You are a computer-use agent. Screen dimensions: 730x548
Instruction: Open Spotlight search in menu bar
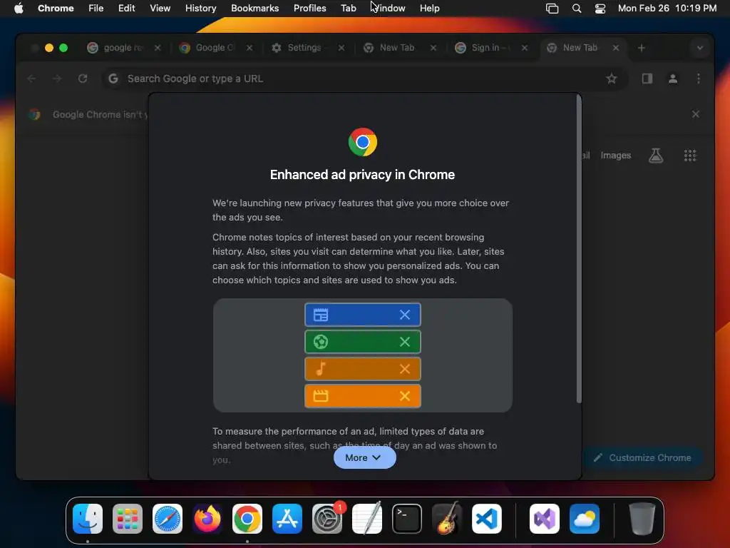pos(576,8)
